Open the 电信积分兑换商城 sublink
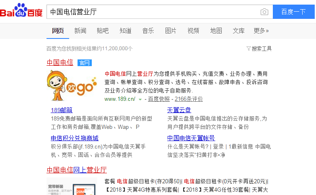This screenshot has height=195, width=316. (x=75, y=138)
